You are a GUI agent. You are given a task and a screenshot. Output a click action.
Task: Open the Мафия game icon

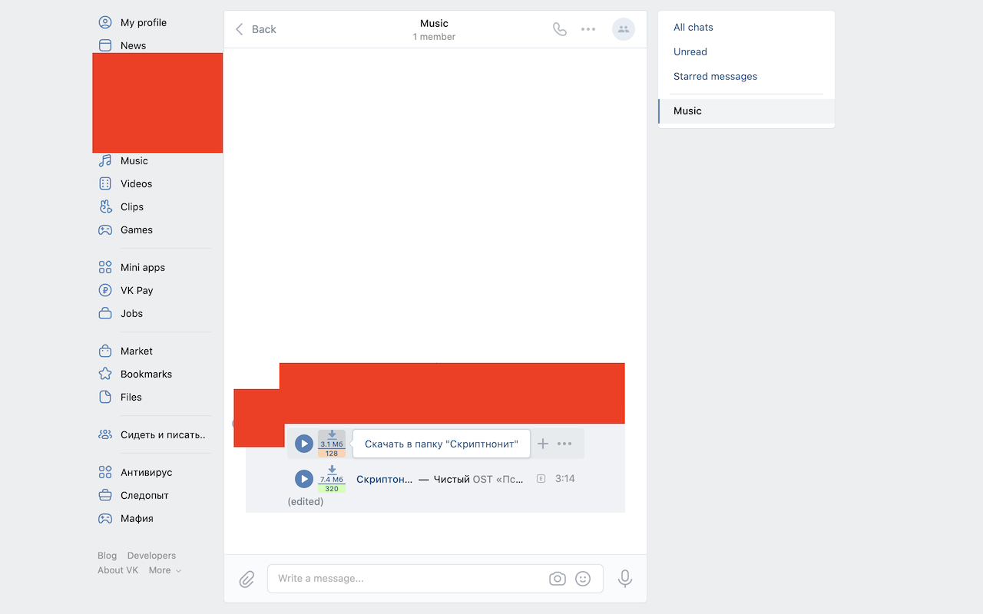coord(105,518)
